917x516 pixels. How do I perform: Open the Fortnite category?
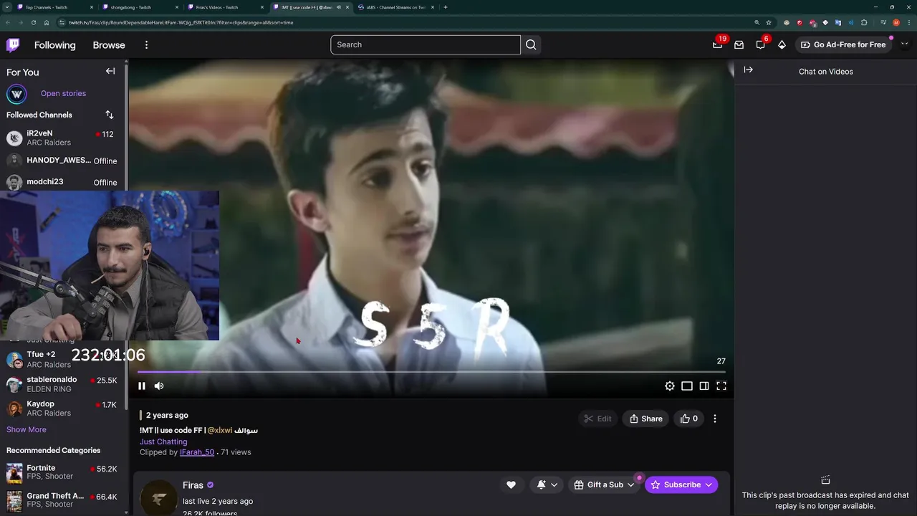point(62,472)
